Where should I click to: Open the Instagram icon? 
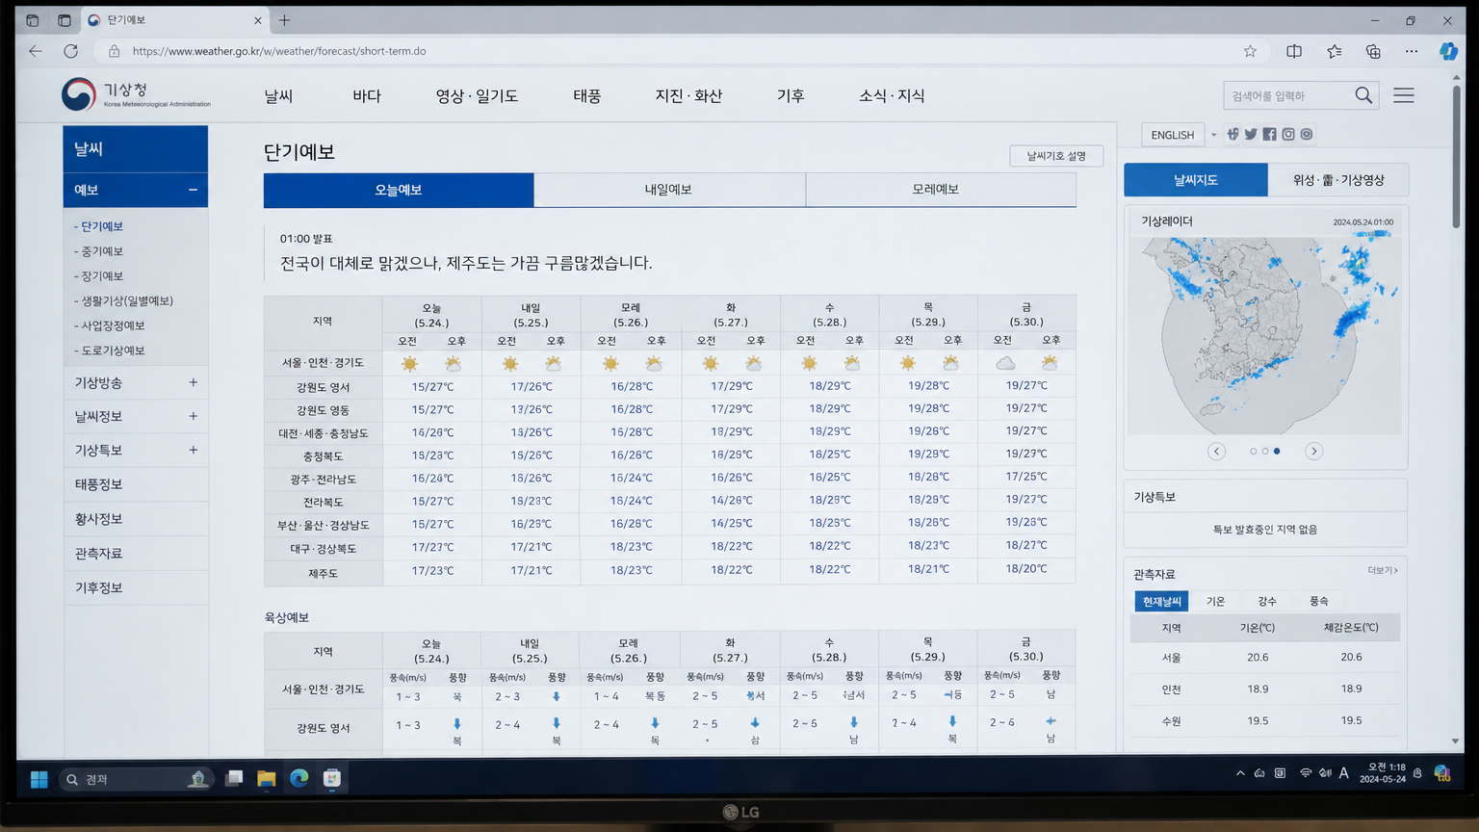(1288, 134)
